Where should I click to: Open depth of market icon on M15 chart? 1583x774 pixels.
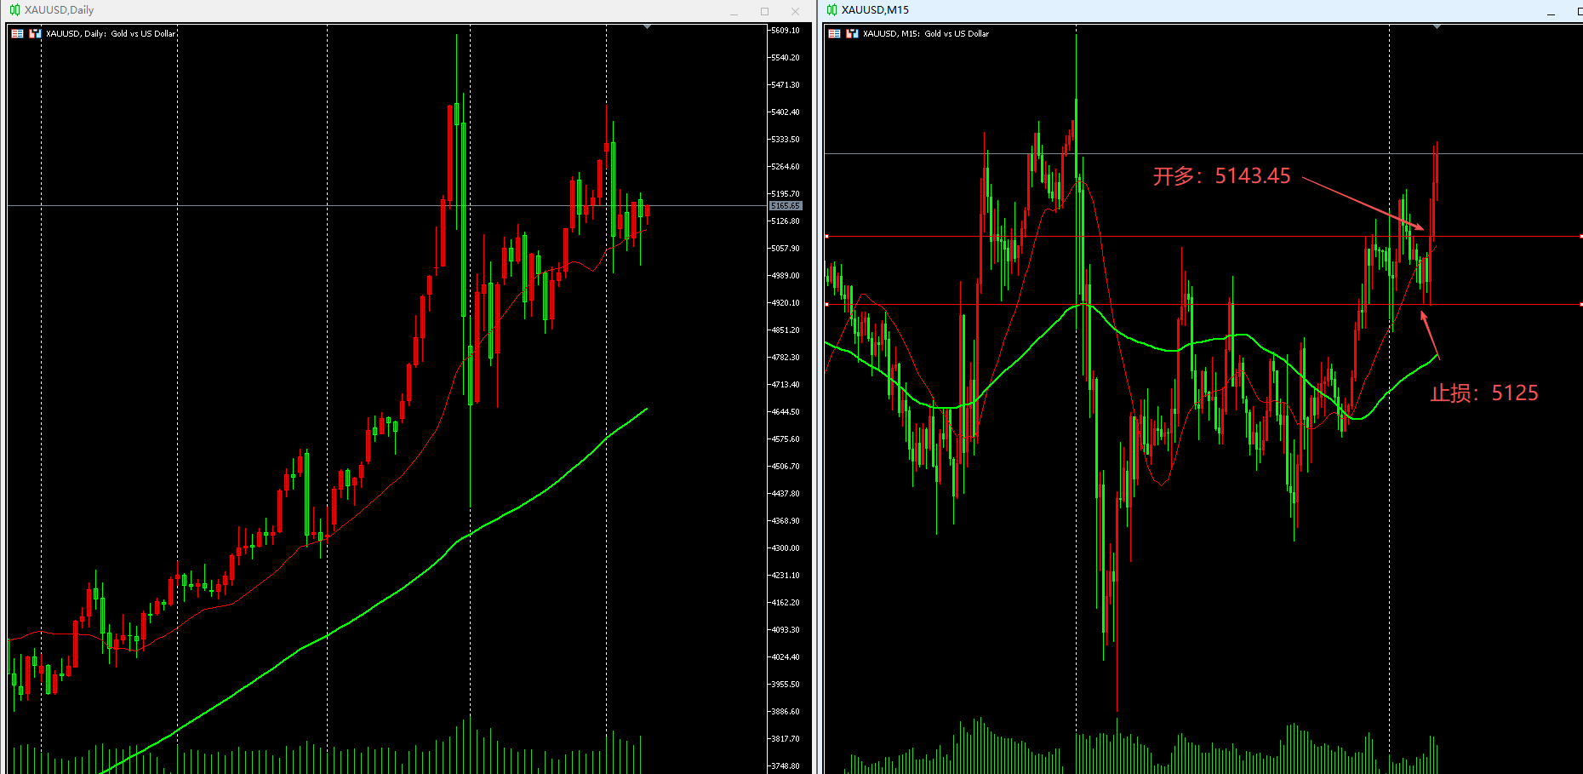(852, 34)
